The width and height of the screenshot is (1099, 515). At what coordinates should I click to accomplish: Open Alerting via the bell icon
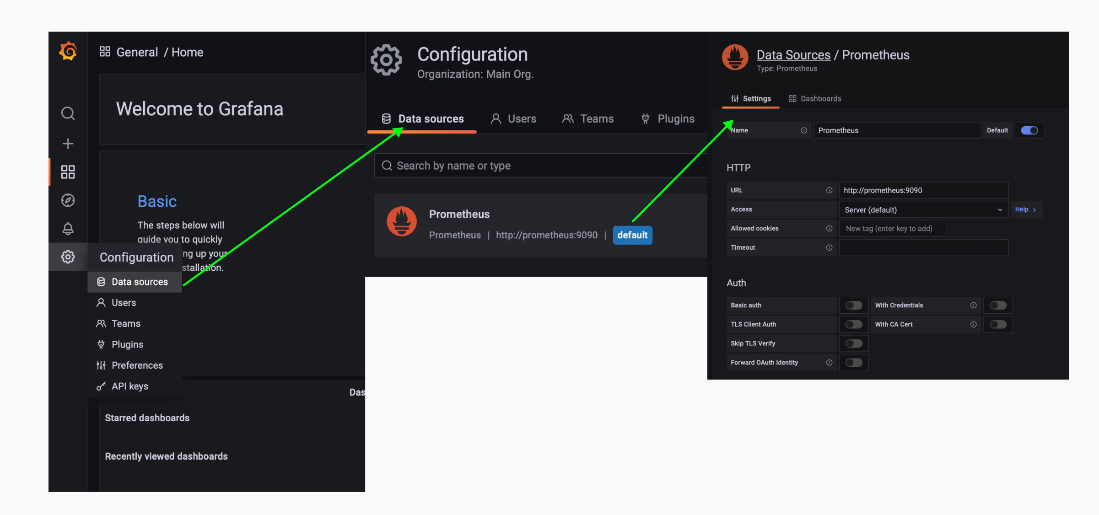pos(67,229)
